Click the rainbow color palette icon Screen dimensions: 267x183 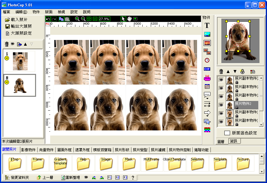click(x=207, y=130)
